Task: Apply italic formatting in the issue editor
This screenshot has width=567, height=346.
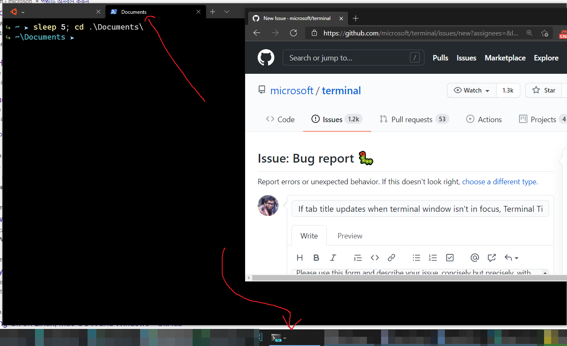Action: [x=333, y=258]
